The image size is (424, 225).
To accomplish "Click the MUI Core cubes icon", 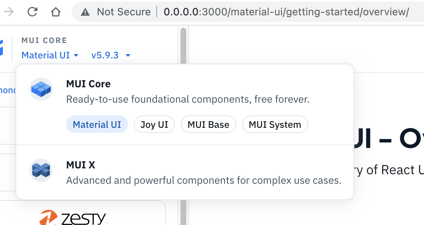I will pyautogui.click(x=41, y=89).
